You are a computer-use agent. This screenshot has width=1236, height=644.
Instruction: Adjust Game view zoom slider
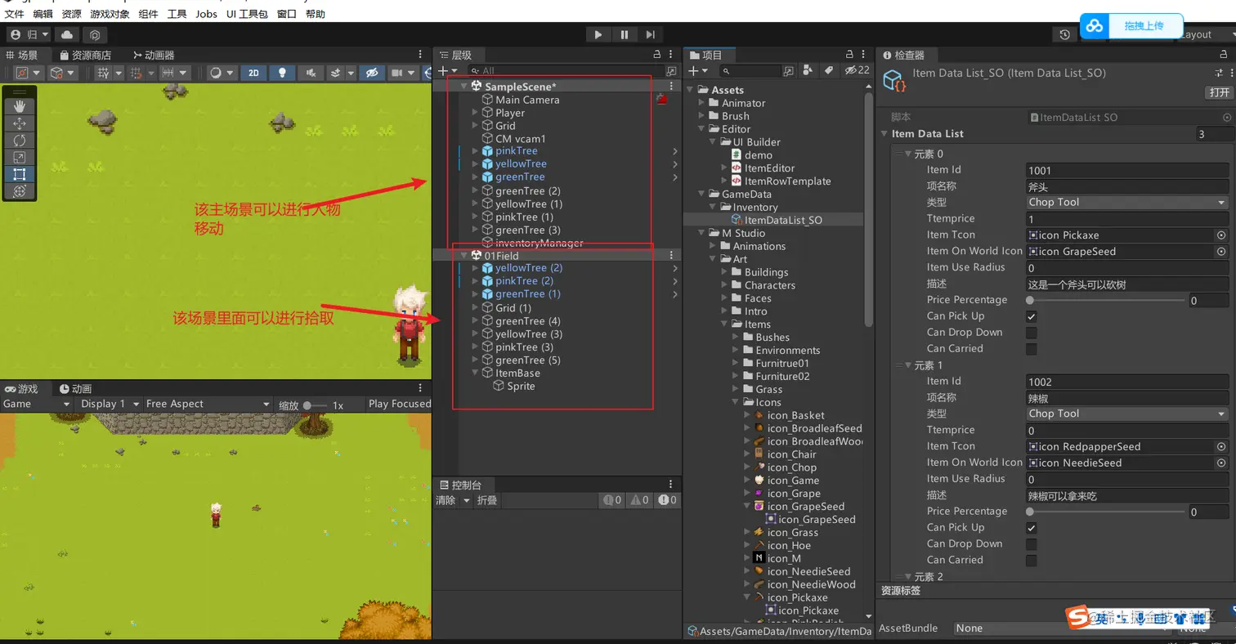tap(315, 405)
